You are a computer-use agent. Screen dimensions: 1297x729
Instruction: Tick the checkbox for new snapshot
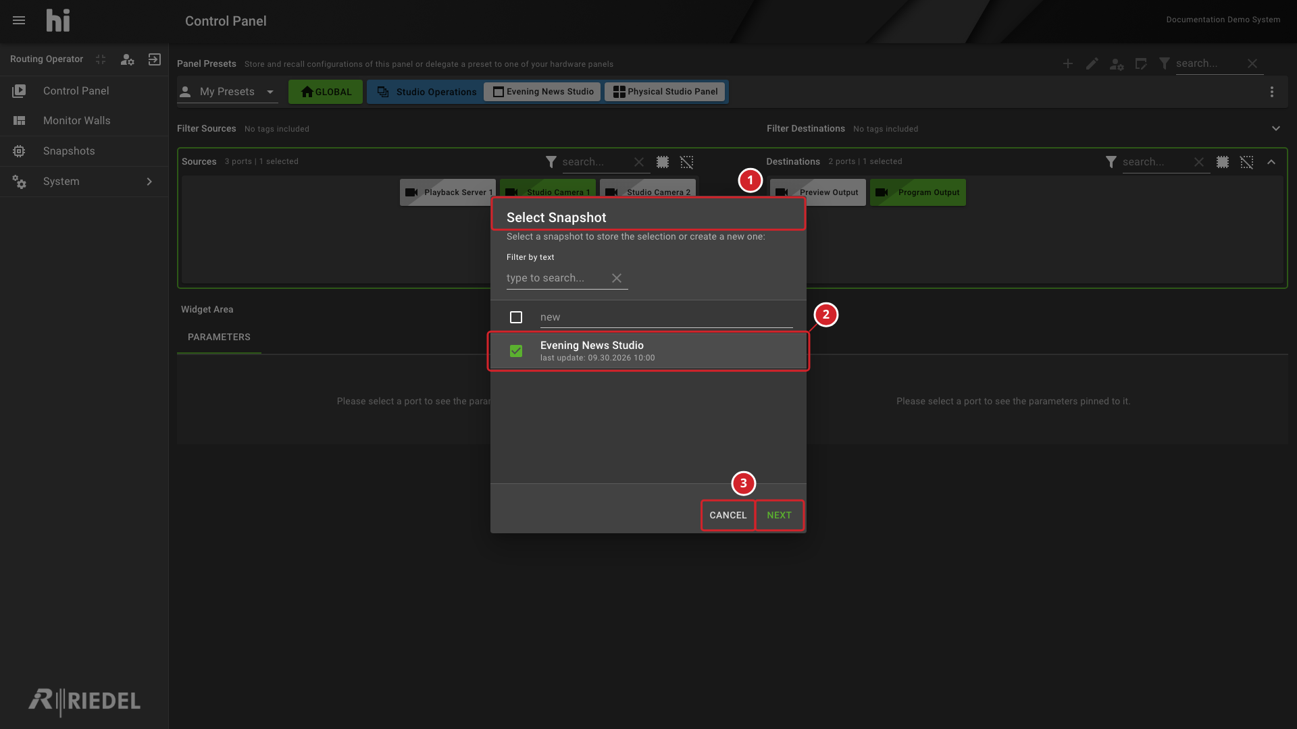click(516, 317)
